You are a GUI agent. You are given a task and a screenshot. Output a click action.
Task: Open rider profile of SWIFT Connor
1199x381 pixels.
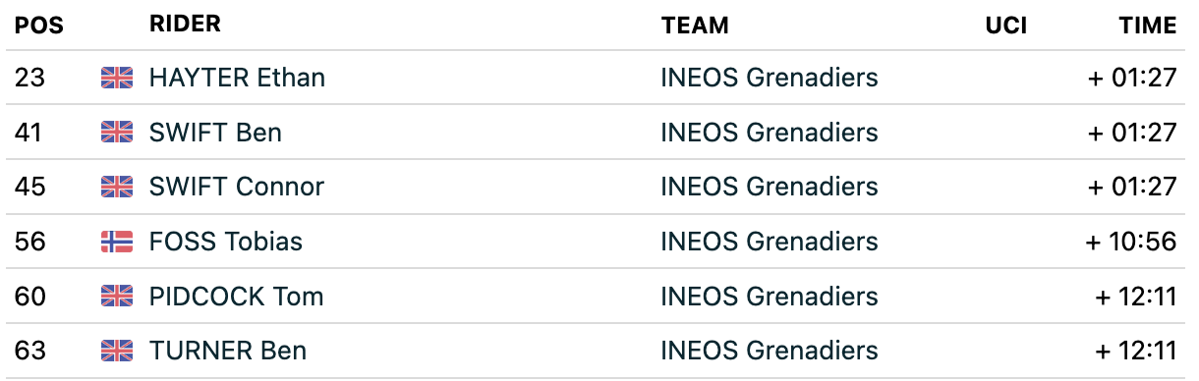click(x=237, y=187)
